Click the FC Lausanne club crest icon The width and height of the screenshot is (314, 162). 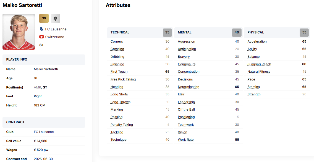pyautogui.click(x=41, y=29)
